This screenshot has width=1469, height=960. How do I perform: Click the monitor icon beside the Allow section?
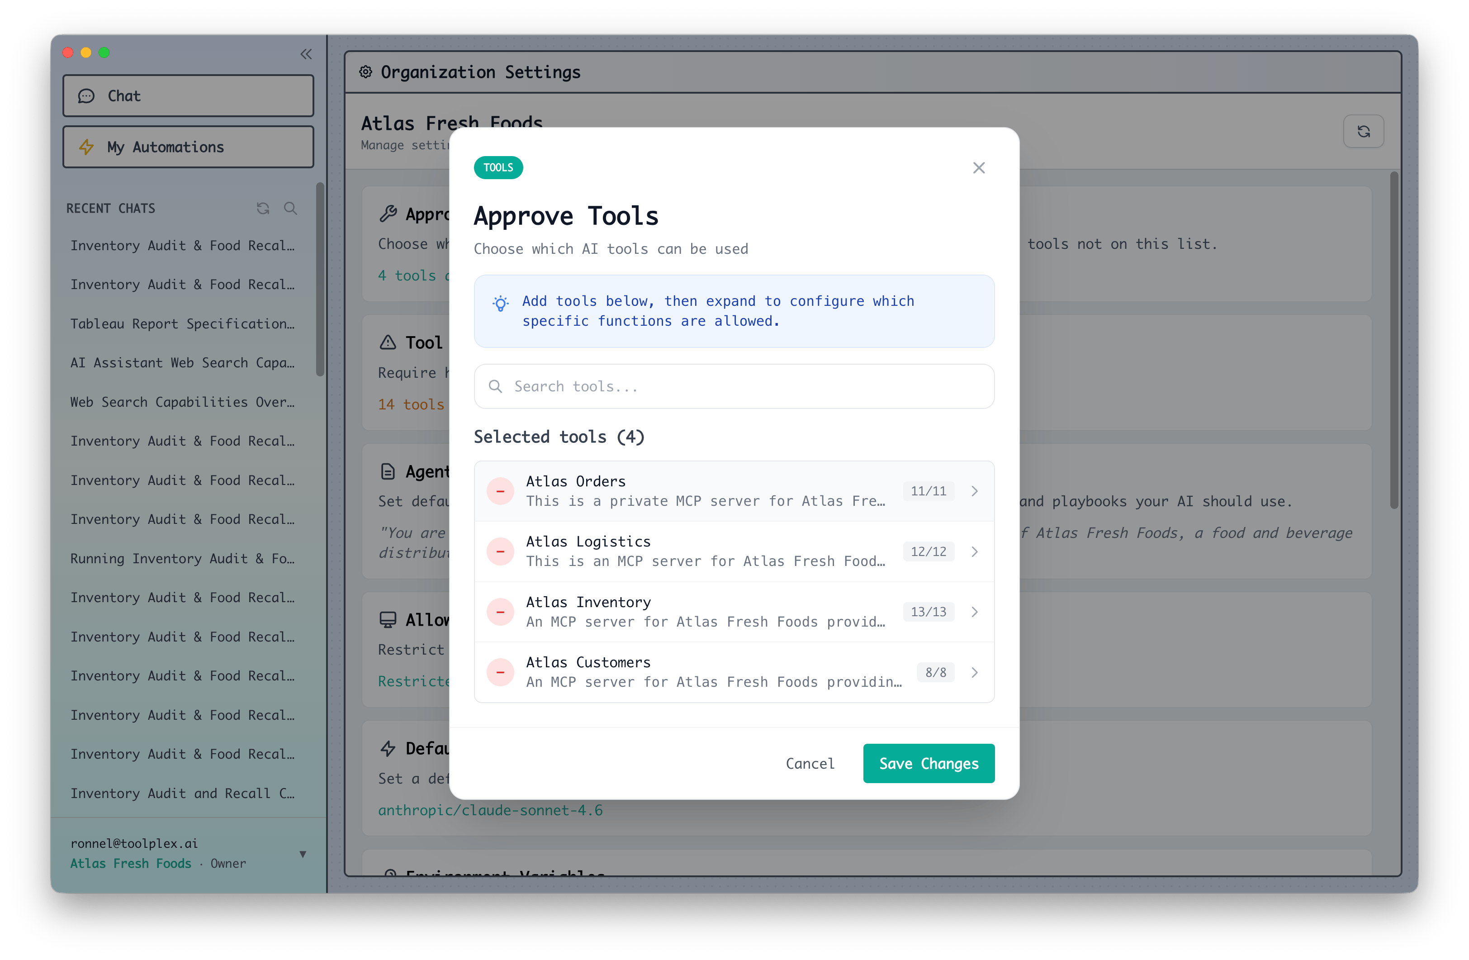click(x=388, y=619)
